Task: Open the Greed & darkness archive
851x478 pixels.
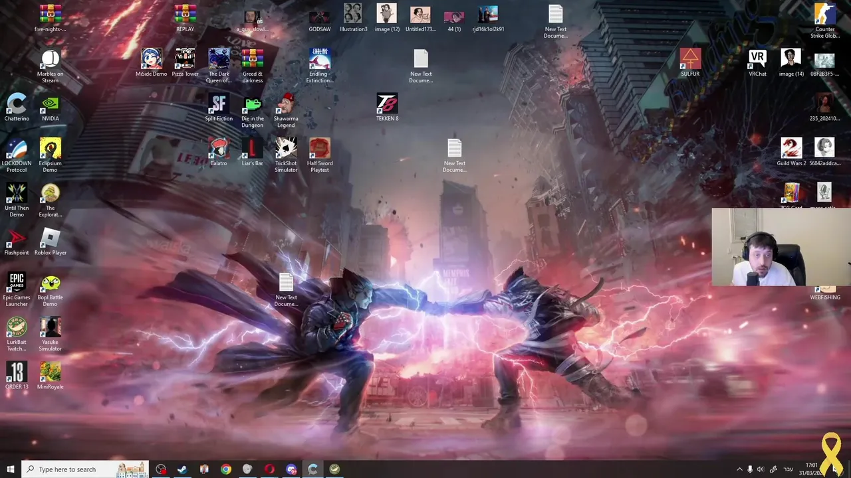Action: click(x=253, y=66)
